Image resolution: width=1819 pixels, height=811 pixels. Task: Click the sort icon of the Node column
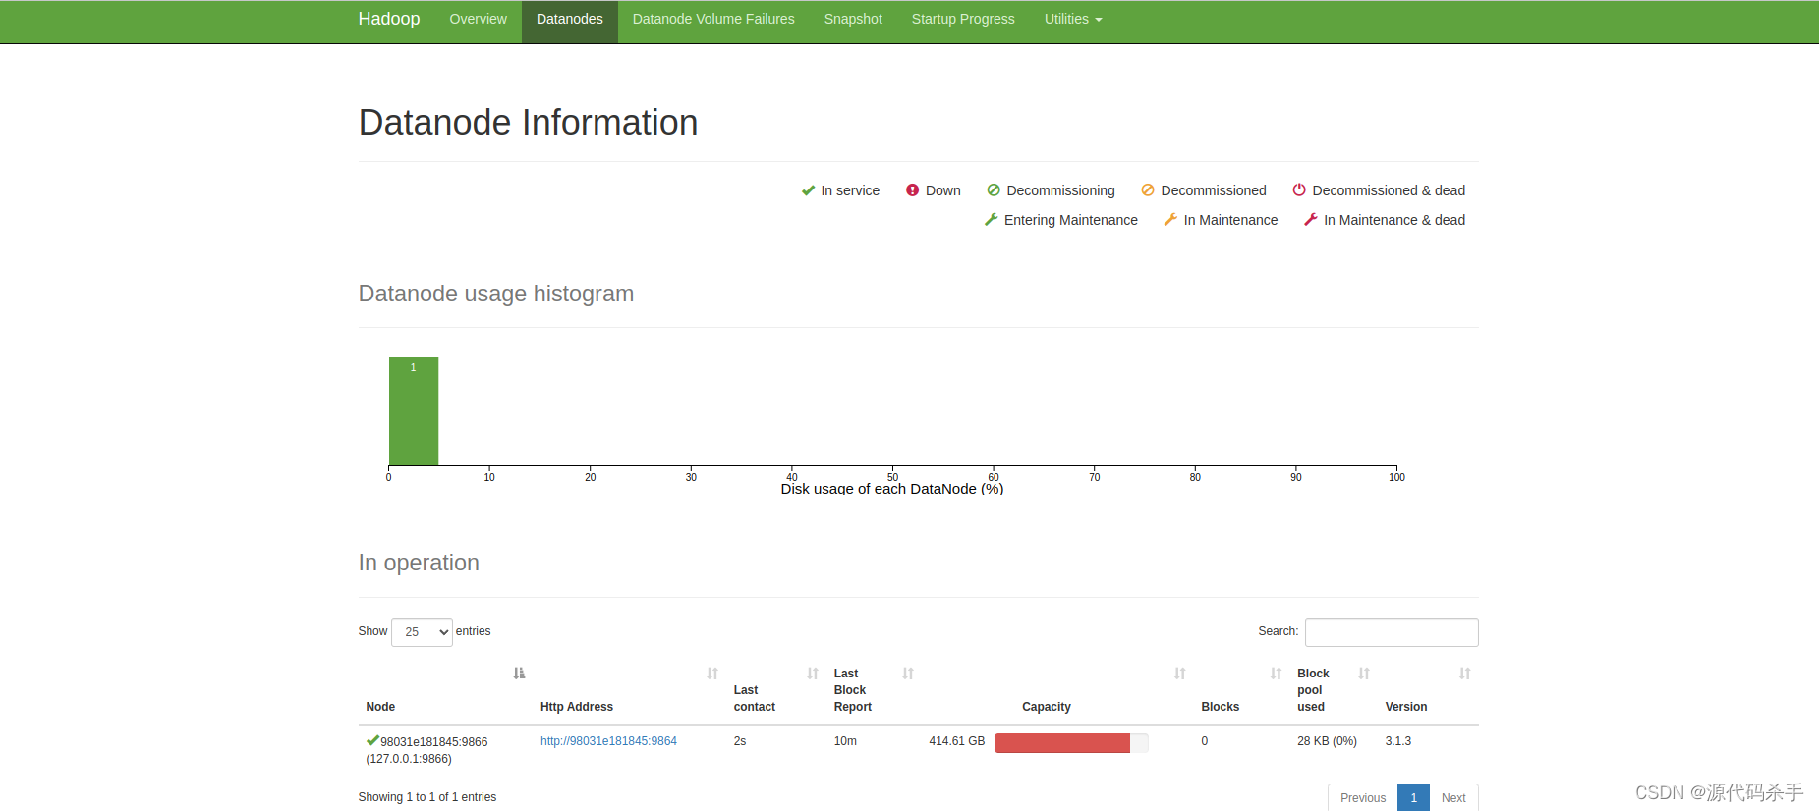[x=519, y=674]
